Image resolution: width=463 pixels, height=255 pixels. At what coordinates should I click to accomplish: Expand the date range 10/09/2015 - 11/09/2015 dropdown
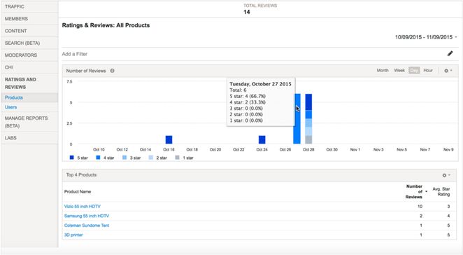tap(426, 37)
